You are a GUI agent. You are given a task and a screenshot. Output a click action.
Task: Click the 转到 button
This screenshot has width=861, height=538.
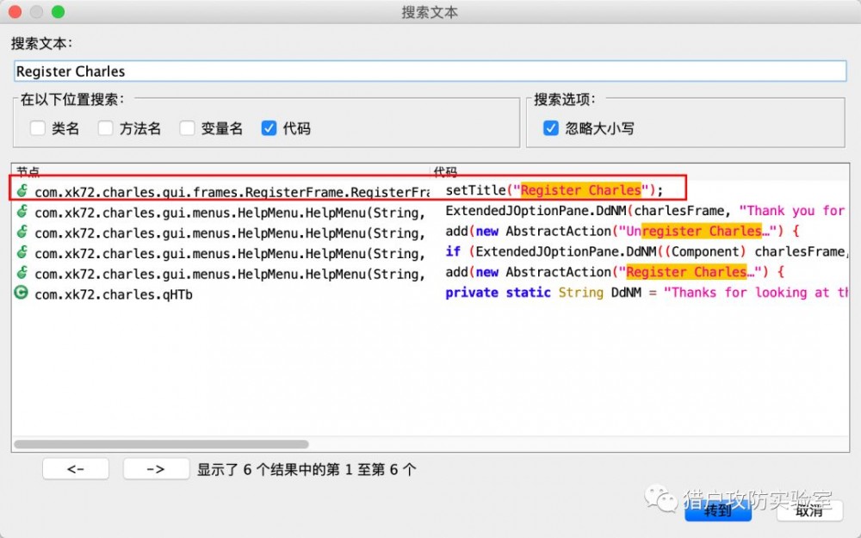(718, 510)
